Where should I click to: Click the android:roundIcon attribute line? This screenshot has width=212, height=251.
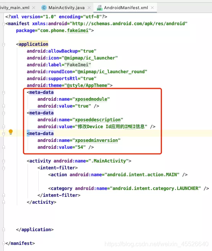tap(87, 72)
